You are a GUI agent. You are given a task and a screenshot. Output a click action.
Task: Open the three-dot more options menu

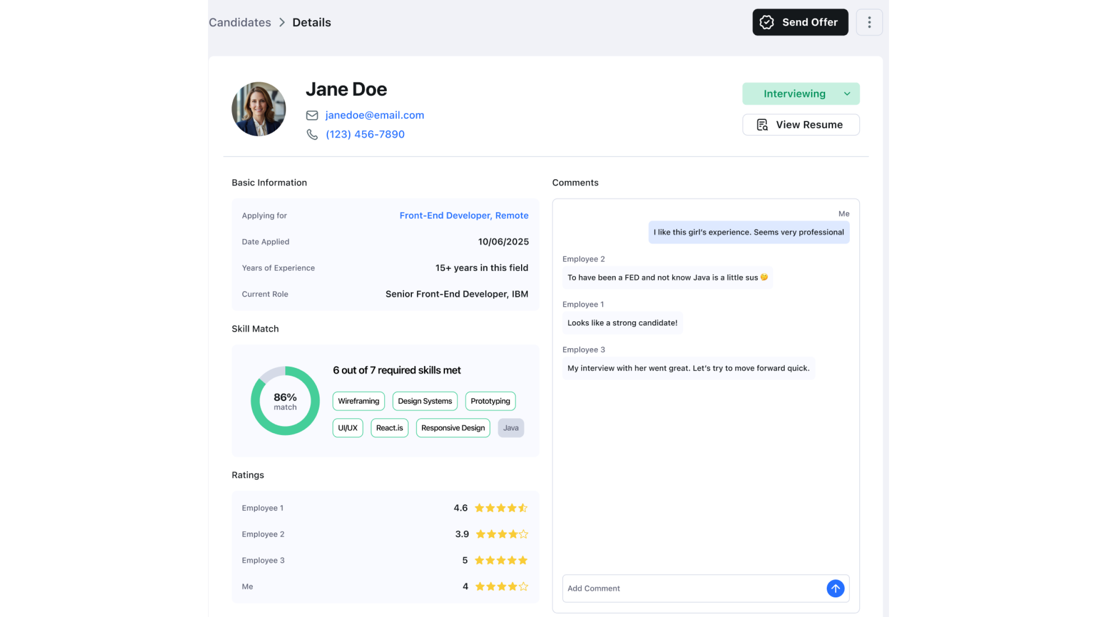[x=869, y=22]
